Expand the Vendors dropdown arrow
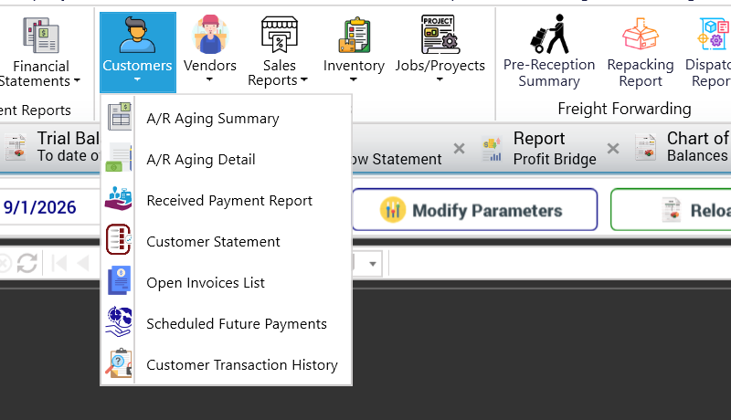The image size is (731, 420). pyautogui.click(x=209, y=79)
